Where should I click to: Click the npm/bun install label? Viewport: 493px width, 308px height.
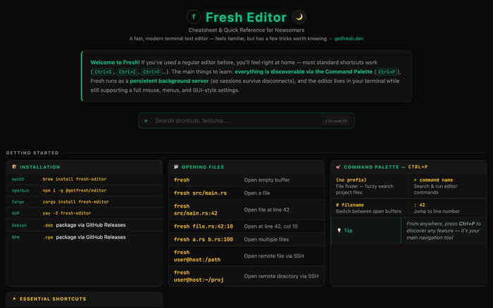20,191
